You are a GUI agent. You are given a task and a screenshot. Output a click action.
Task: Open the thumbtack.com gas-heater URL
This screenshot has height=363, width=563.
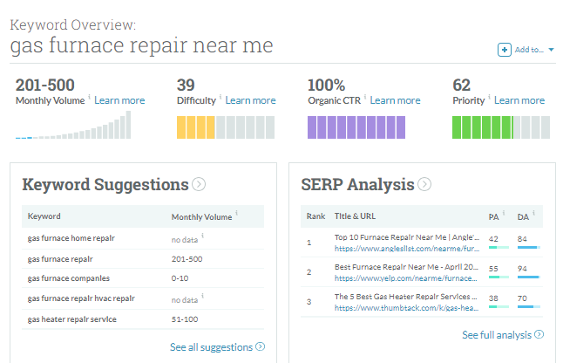pos(406,308)
